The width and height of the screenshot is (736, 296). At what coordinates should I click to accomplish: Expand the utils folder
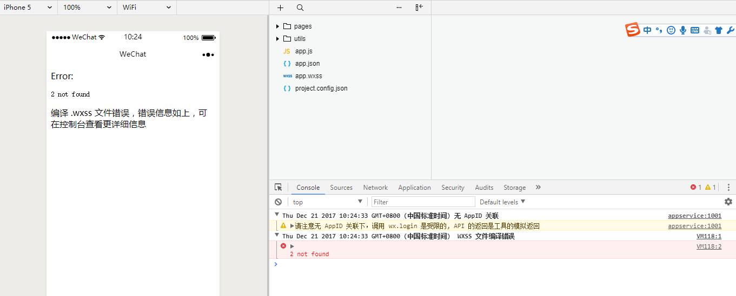point(278,39)
